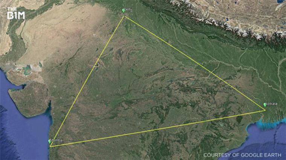Click the yellow line between Delhi and Mumbai
This screenshot has width=286, height=160.
[x=87, y=81]
